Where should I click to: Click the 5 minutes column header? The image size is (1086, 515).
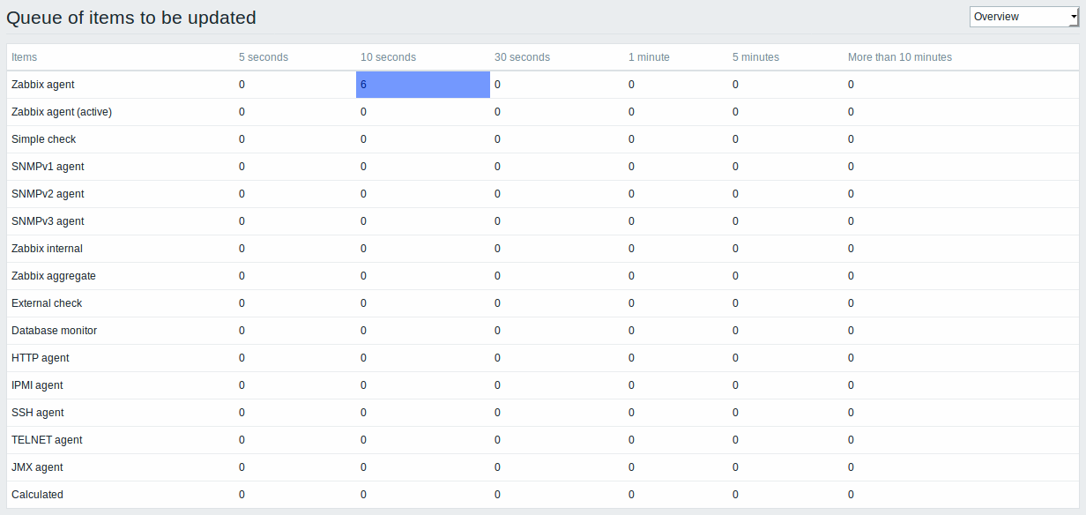pos(755,57)
